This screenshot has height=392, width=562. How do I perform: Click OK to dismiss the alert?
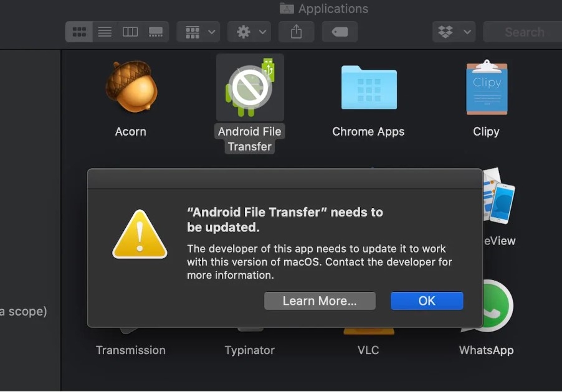427,301
